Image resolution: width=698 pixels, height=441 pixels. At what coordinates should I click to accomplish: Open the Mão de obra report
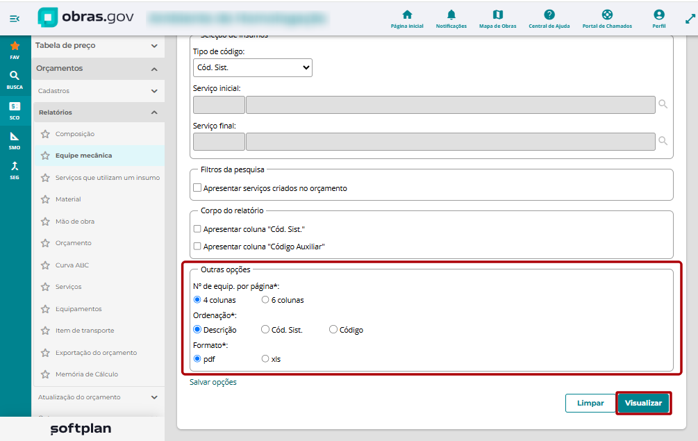[75, 222]
